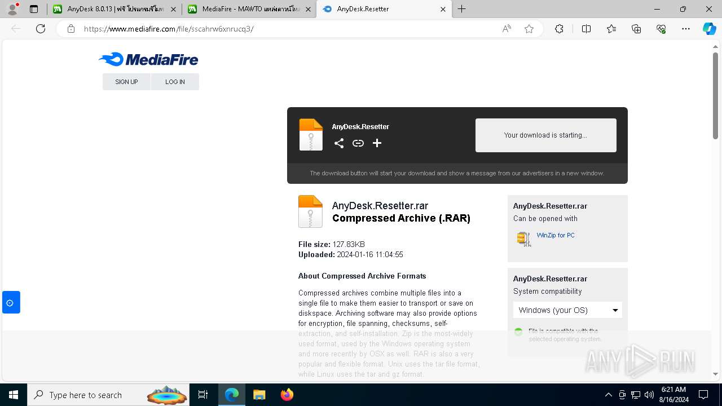
Task: View site information lock icon
Action: [x=71, y=29]
